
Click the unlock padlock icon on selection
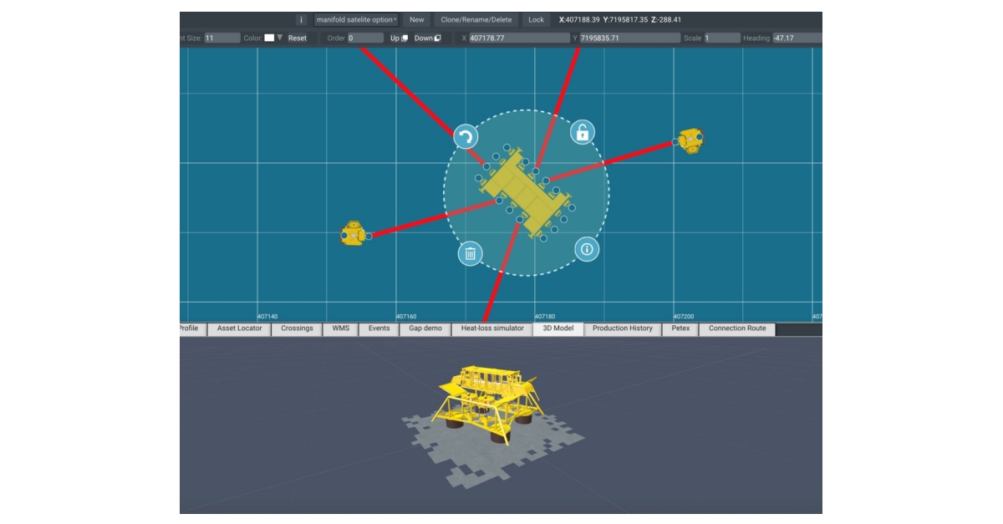[583, 132]
